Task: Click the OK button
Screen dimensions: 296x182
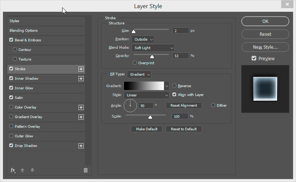Action: pos(265,21)
